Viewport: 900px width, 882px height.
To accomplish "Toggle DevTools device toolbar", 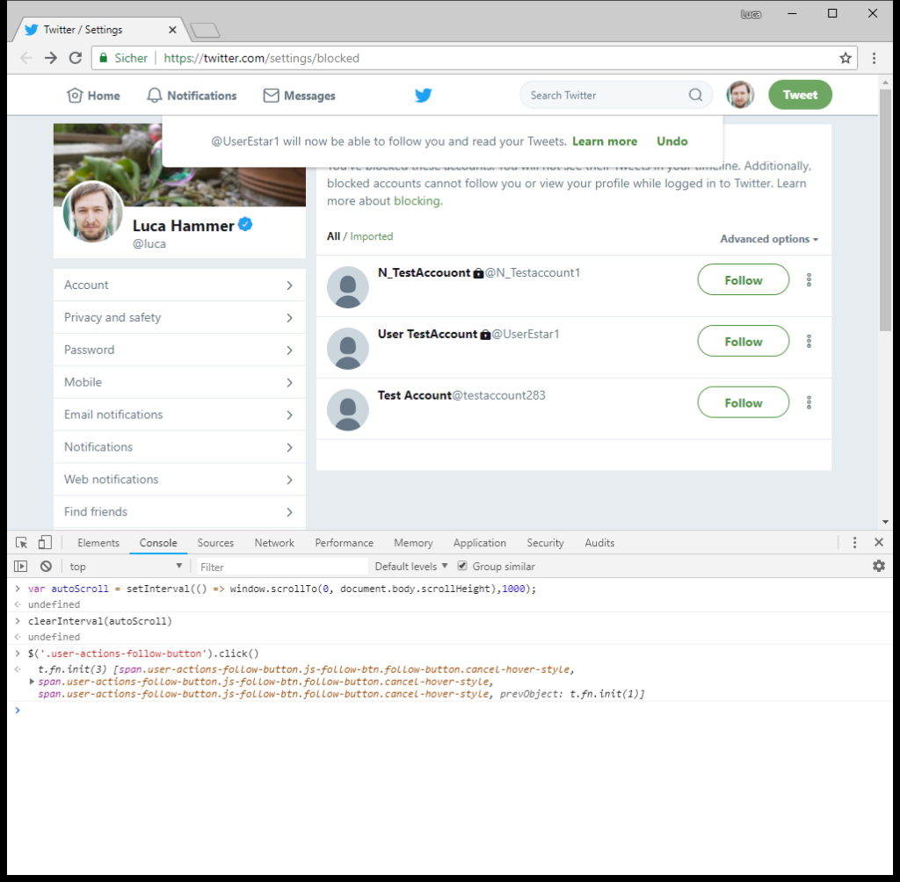I will (45, 543).
